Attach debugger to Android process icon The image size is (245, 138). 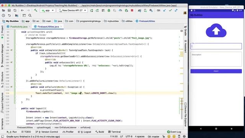[x=126, y=10]
